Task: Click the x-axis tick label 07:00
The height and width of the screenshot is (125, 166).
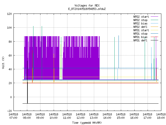Action: (x=13, y=118)
